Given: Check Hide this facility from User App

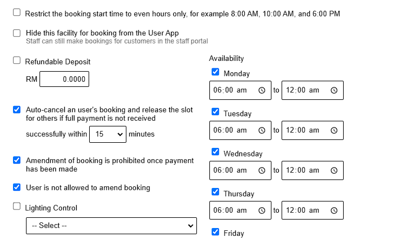Looking at the screenshot, I should [x=17, y=33].
